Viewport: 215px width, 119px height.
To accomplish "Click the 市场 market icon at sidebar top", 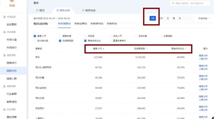I will [x=12, y=1].
